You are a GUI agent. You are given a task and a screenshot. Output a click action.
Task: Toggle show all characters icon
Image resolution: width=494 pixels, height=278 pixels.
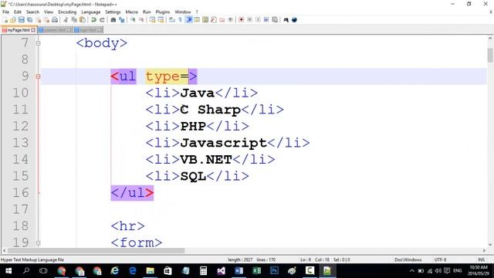180,20
